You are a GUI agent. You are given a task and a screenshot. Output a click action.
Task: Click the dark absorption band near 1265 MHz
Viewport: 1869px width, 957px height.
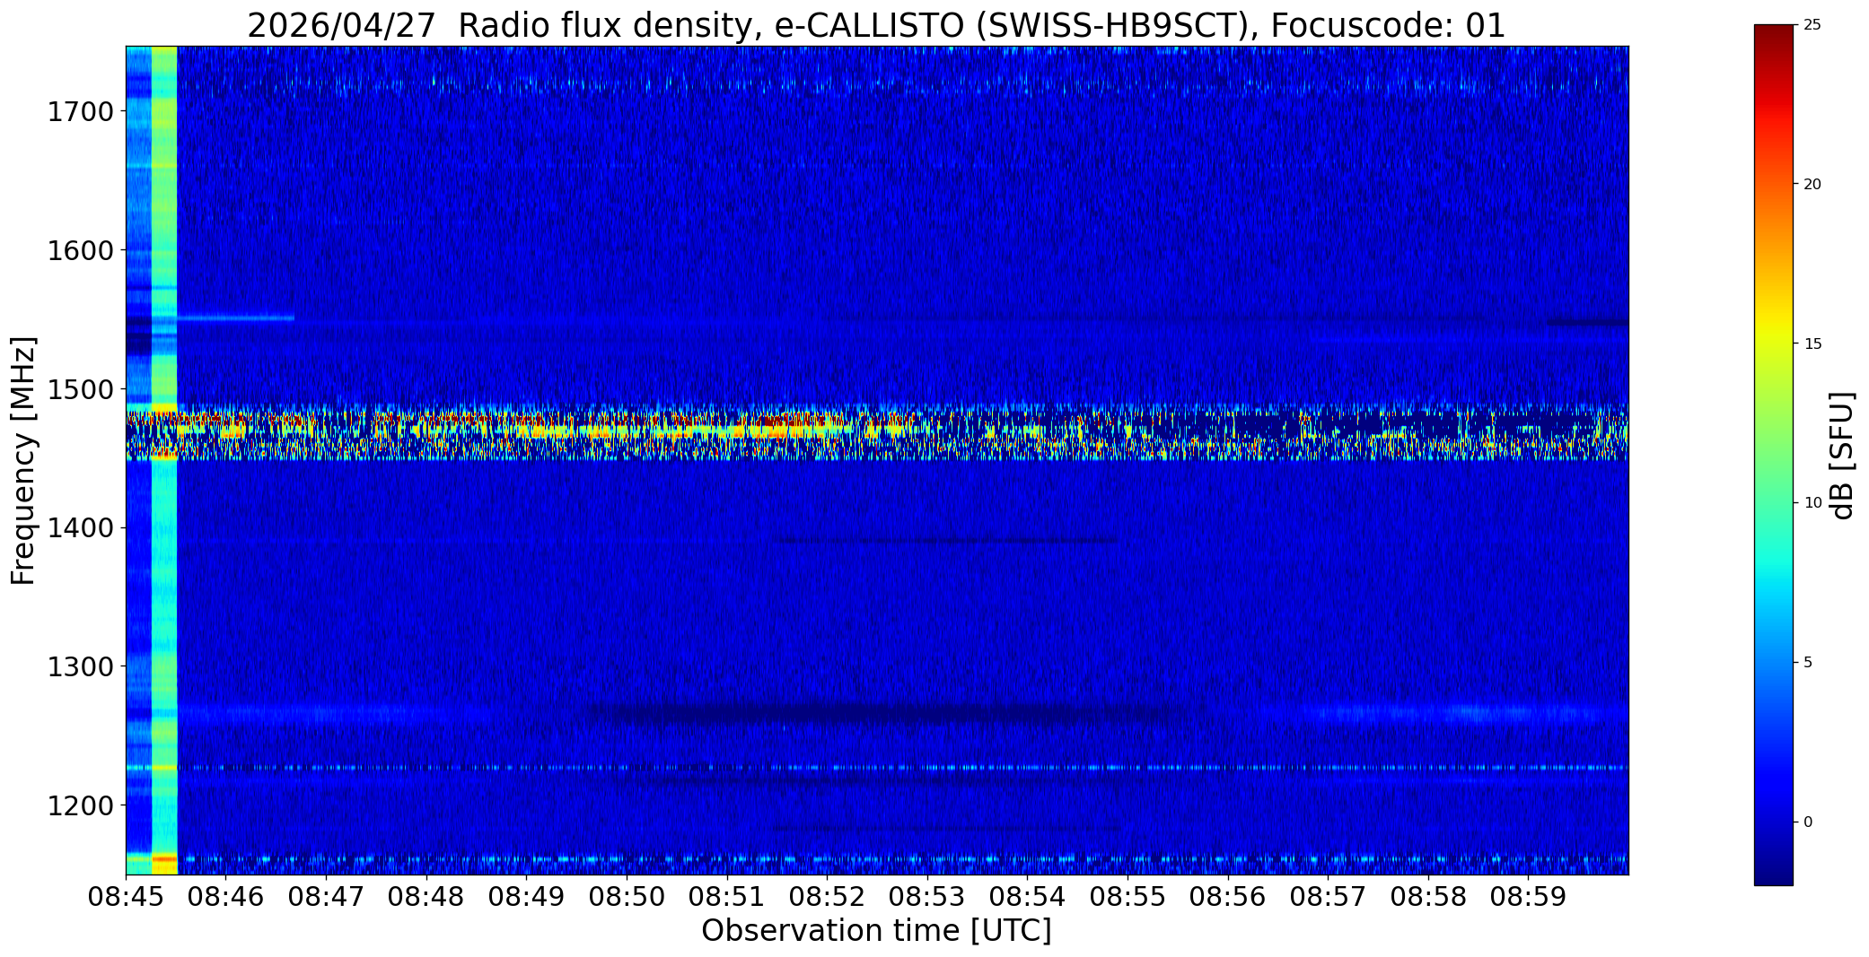875,714
